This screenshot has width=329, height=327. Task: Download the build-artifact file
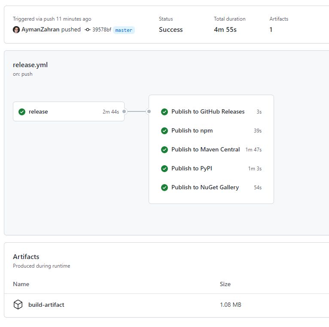tap(46, 305)
